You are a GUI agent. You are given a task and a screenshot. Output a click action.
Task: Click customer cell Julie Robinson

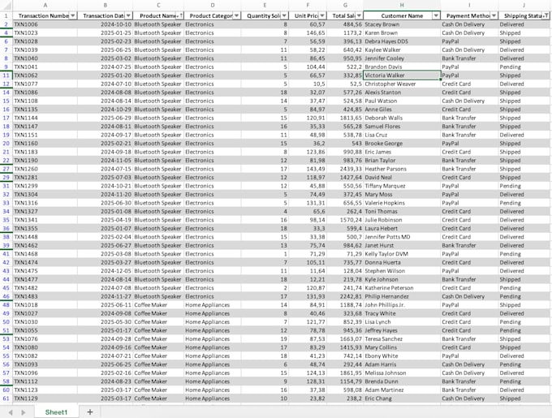402,220
